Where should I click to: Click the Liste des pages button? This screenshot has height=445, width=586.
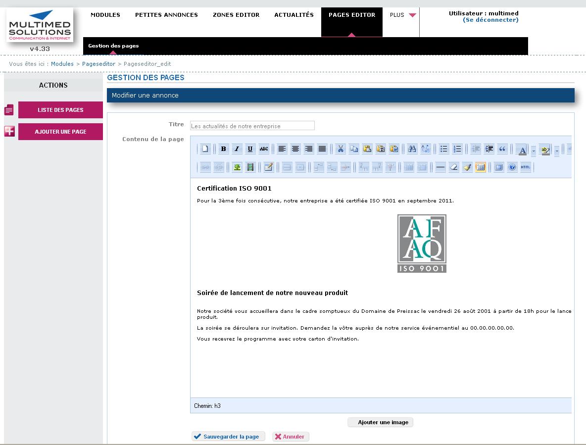[60, 110]
